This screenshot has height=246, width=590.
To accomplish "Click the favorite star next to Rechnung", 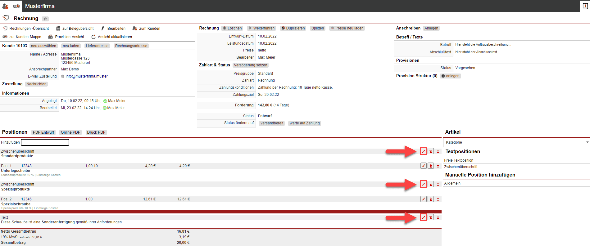I will click(x=45, y=19).
